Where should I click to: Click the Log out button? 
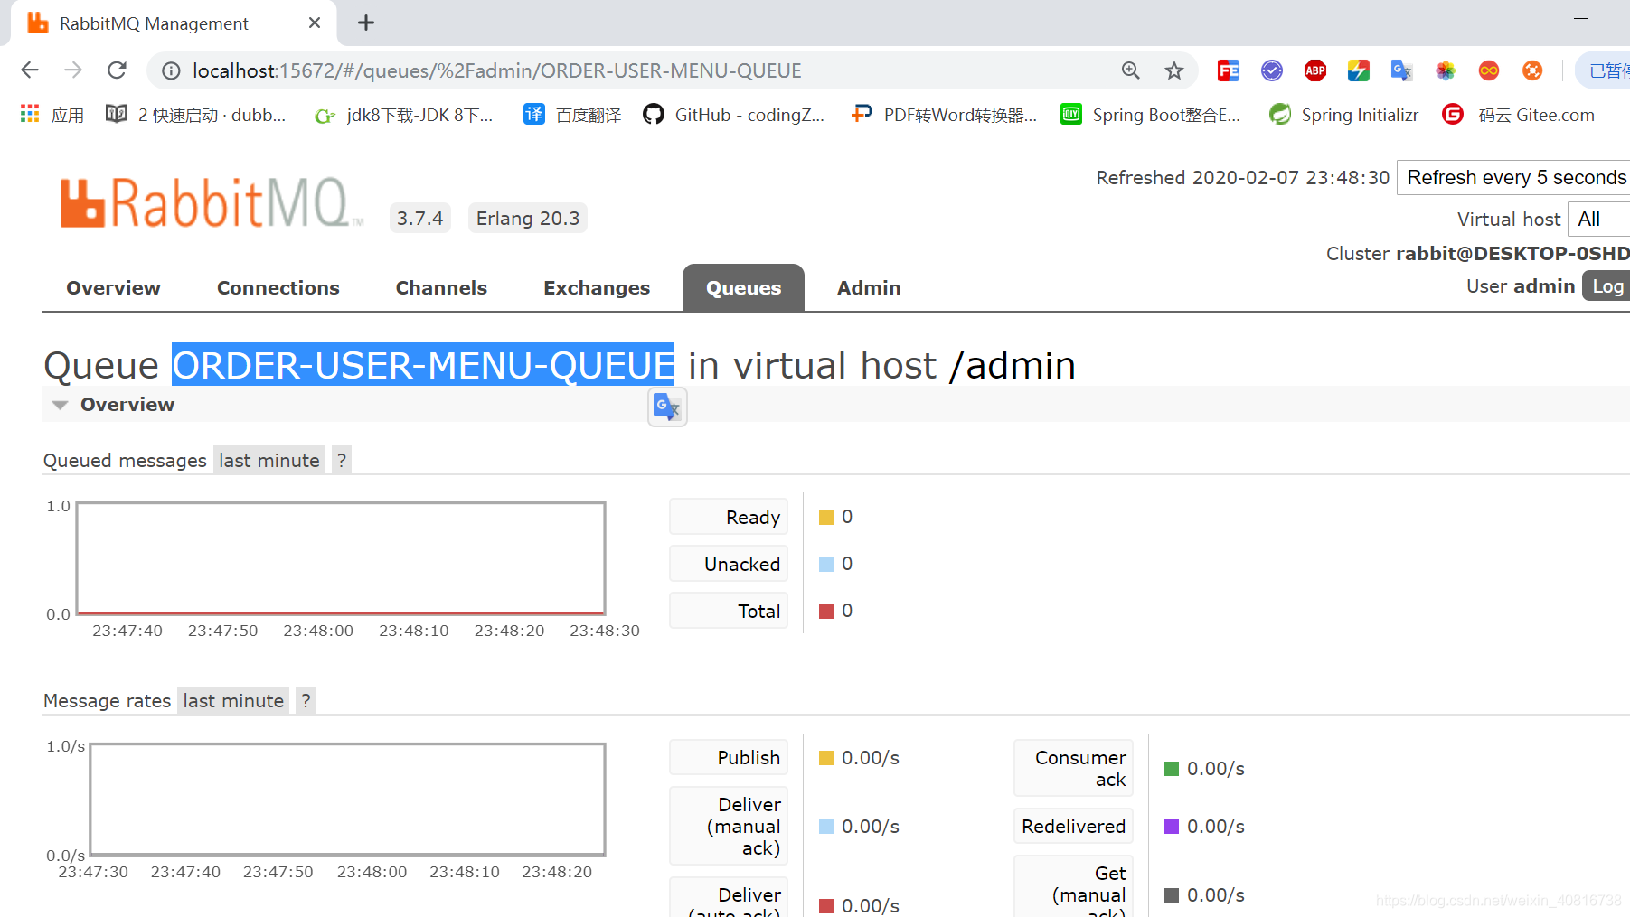pyautogui.click(x=1606, y=285)
